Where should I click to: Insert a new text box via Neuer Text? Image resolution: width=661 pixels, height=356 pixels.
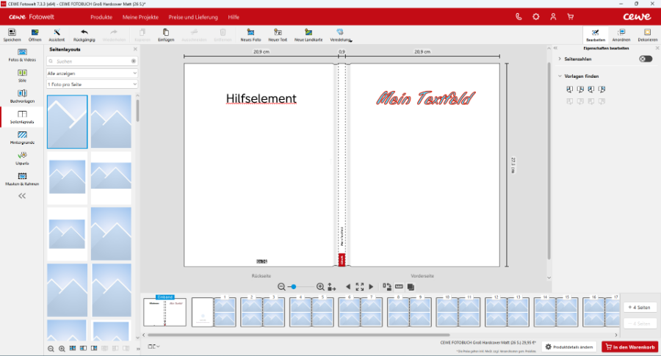coord(278,33)
